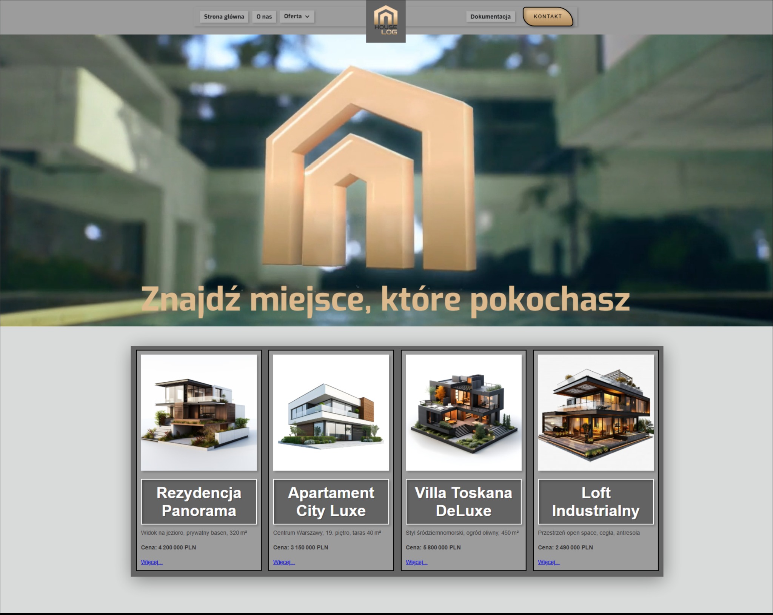
Task: Click Więcej under Apartament City Luxe
Action: pos(284,562)
